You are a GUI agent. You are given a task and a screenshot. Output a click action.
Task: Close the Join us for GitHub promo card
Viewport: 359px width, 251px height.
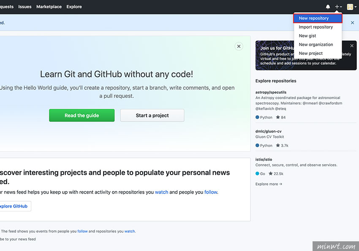tap(352, 46)
